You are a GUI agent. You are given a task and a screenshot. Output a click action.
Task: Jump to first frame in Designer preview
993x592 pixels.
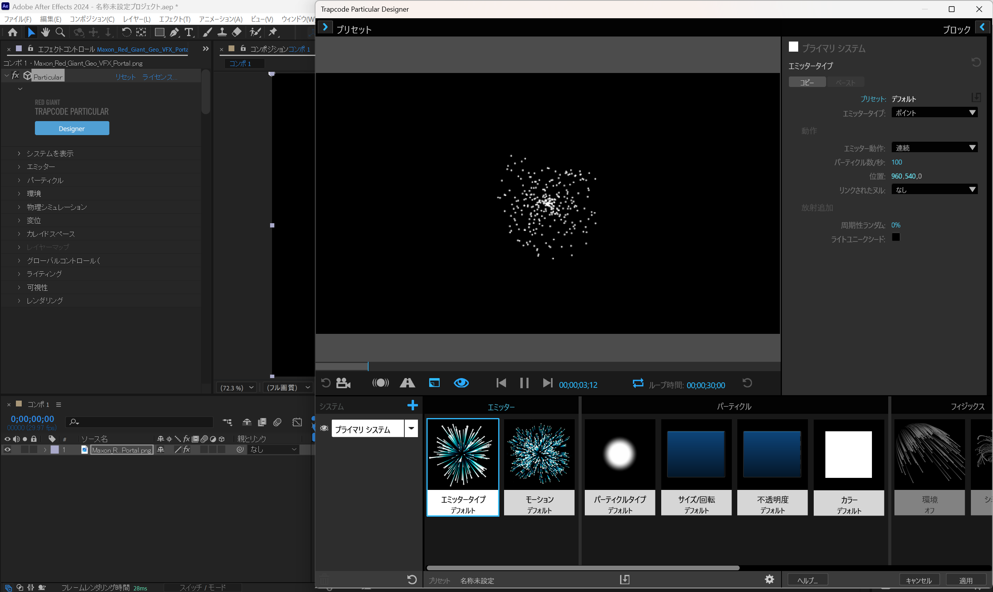(501, 383)
